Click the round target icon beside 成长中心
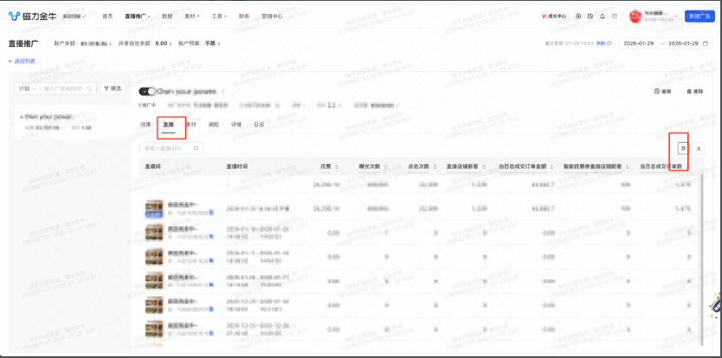 click(578, 16)
